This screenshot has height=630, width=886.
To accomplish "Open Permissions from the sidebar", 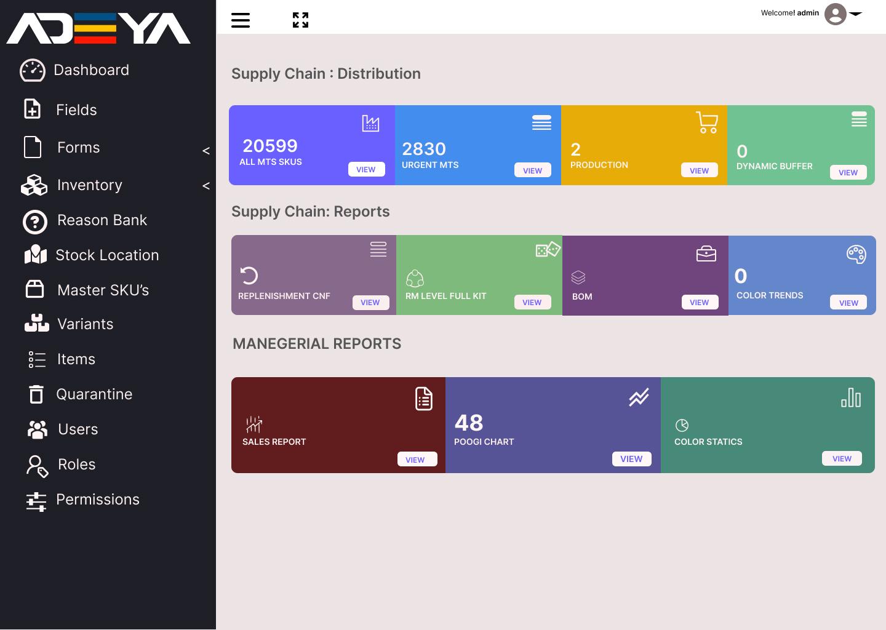I will pyautogui.click(x=97, y=500).
